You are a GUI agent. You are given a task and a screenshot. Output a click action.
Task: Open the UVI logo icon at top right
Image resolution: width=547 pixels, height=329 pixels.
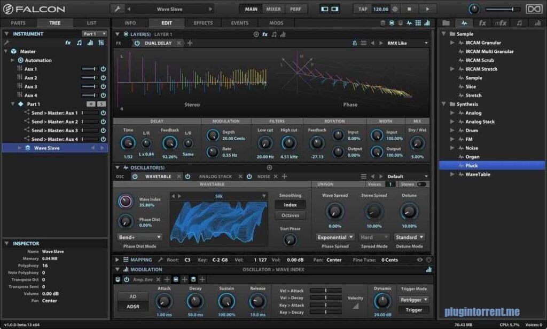534,9
